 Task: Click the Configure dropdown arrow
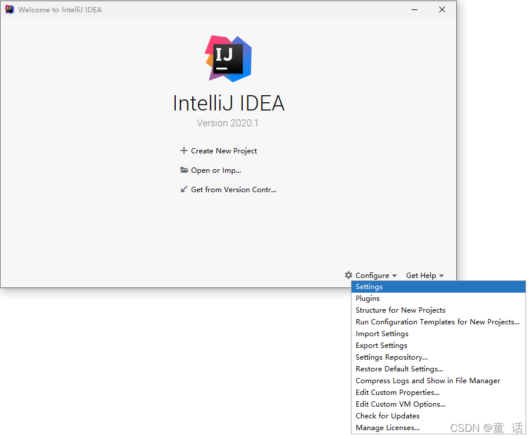click(x=394, y=276)
